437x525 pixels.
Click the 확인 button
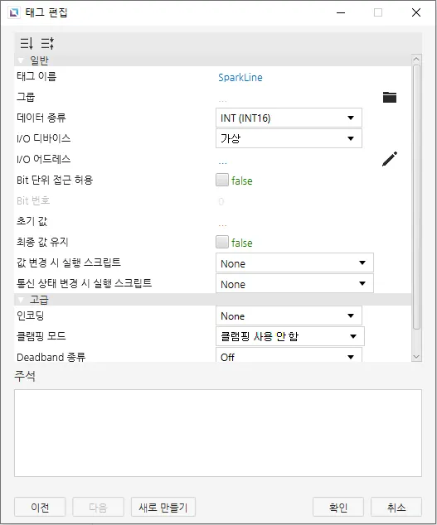[338, 507]
